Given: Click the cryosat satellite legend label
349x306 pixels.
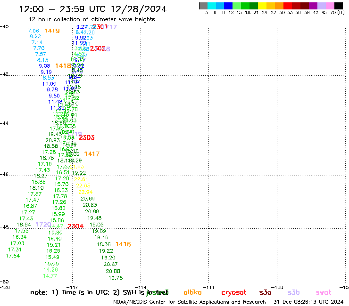Looking at the screenshot, I should point(234,293).
